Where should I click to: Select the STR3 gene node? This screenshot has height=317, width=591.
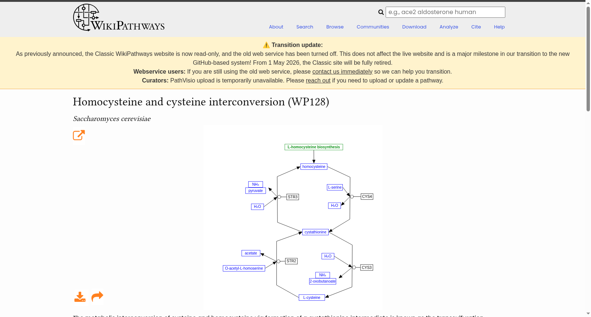pos(293,197)
